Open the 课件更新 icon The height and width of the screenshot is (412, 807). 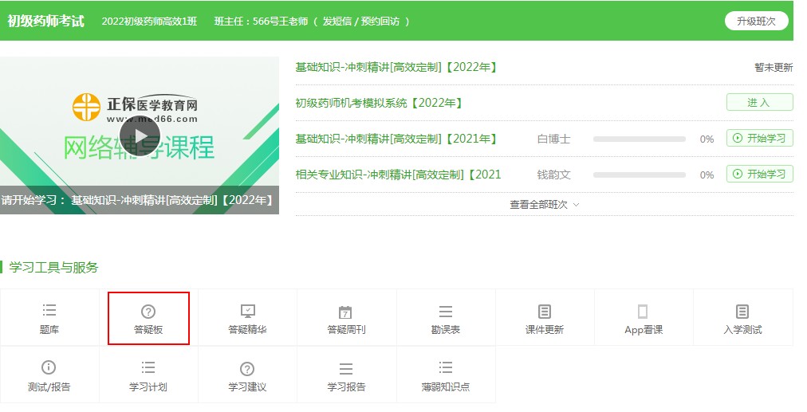point(544,311)
